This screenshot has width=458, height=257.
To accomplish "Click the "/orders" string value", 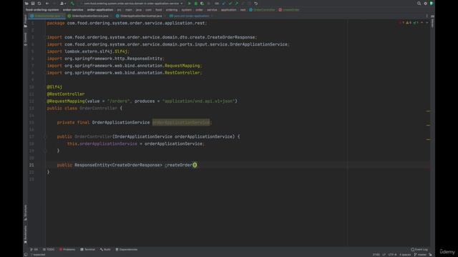I will point(118,101).
